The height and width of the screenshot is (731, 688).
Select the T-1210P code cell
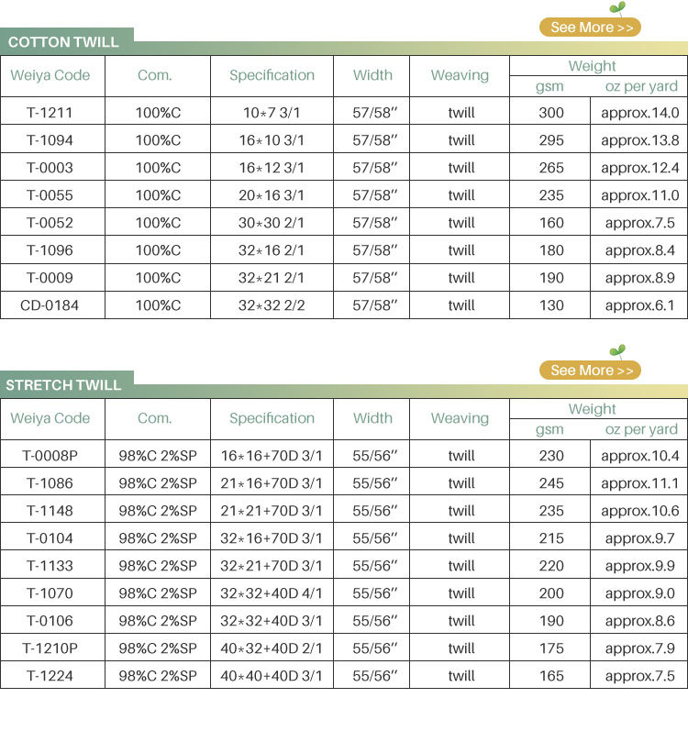(50, 648)
